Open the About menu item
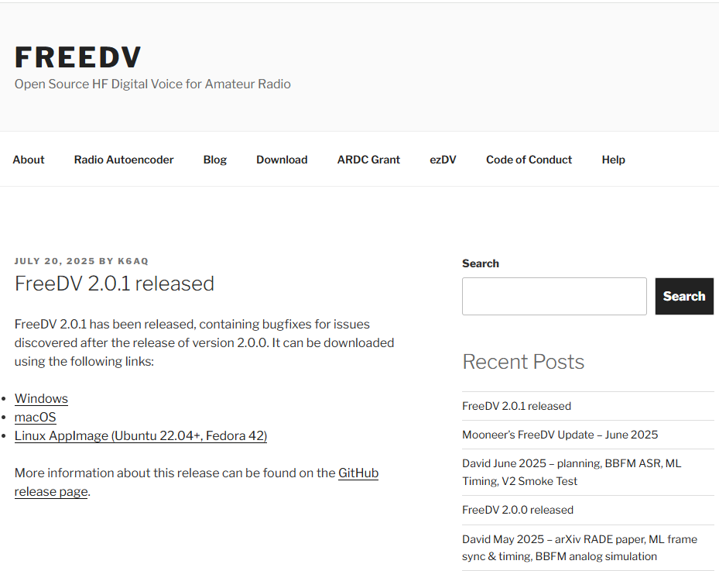This screenshot has width=719, height=571. pos(29,160)
